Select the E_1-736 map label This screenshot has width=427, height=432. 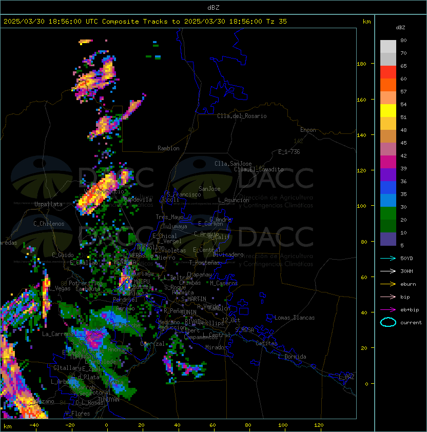coord(289,152)
